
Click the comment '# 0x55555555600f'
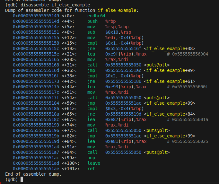[x=188, y=87]
